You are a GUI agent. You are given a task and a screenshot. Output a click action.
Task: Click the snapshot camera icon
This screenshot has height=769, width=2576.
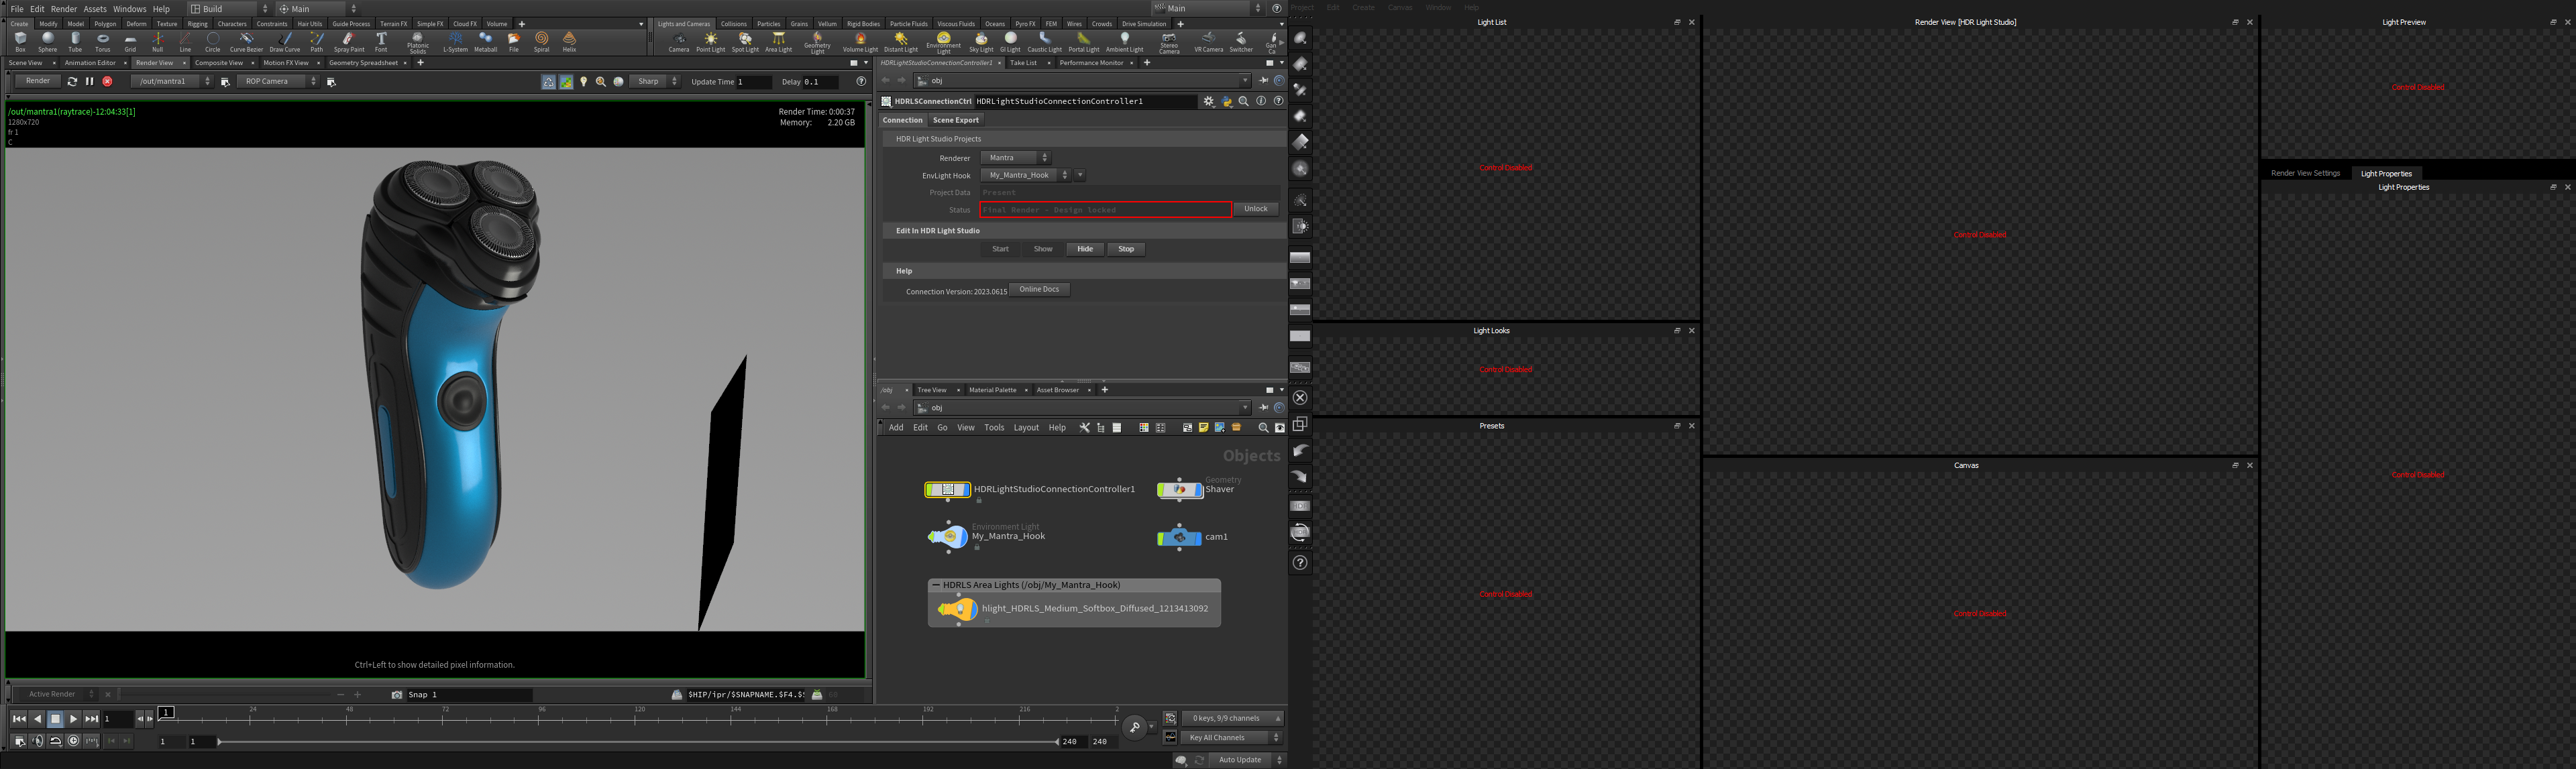point(397,694)
